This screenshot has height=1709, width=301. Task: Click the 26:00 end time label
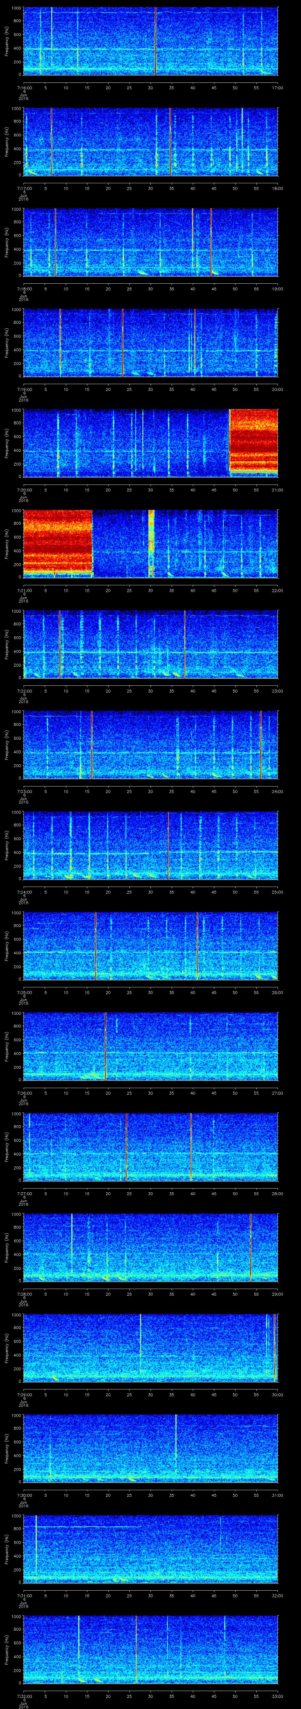(277, 992)
